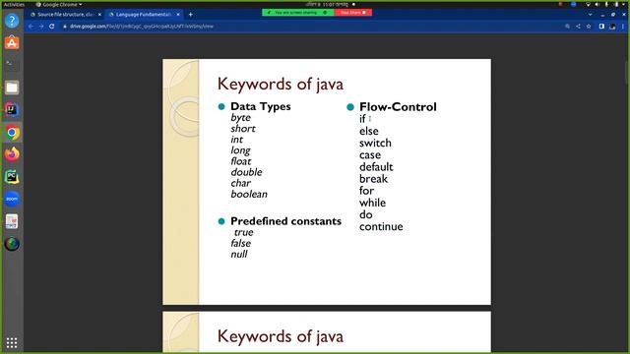
Task: Go forward in Chrome
Action: pos(41,27)
